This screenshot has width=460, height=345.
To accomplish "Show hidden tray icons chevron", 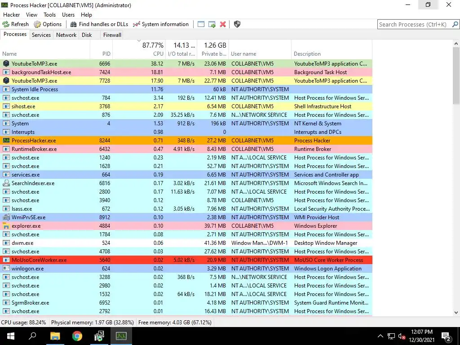I will 380,336.
